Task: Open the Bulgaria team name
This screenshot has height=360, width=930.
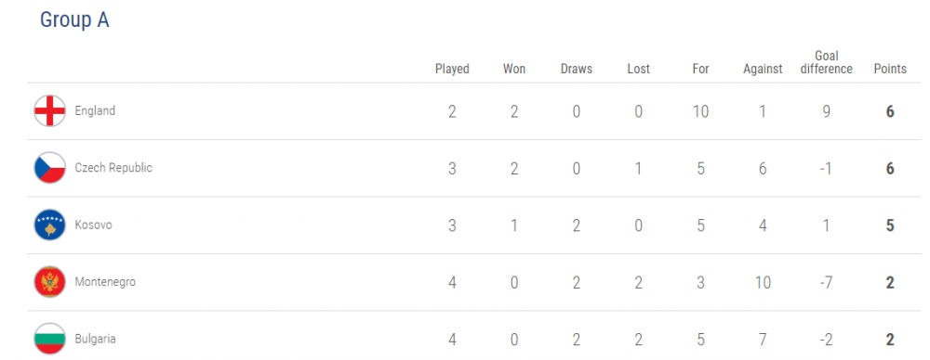Action: point(95,340)
